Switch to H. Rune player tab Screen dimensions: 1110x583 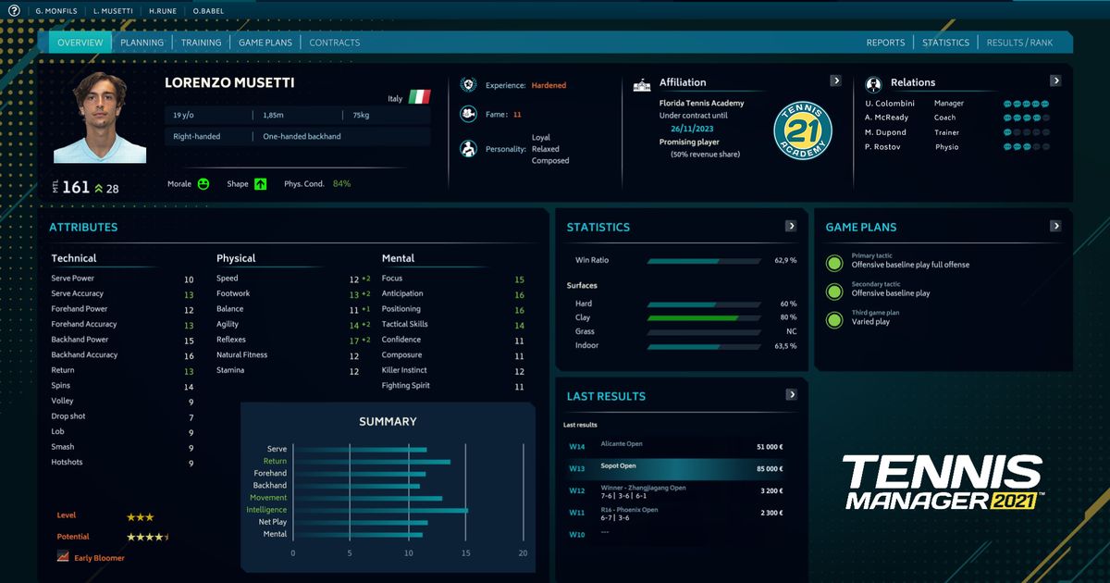163,11
